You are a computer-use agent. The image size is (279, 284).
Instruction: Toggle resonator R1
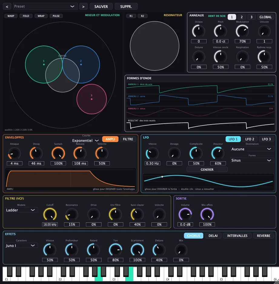131,16
